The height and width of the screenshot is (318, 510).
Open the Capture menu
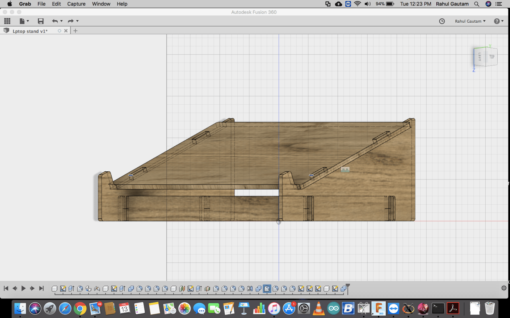coord(76,4)
